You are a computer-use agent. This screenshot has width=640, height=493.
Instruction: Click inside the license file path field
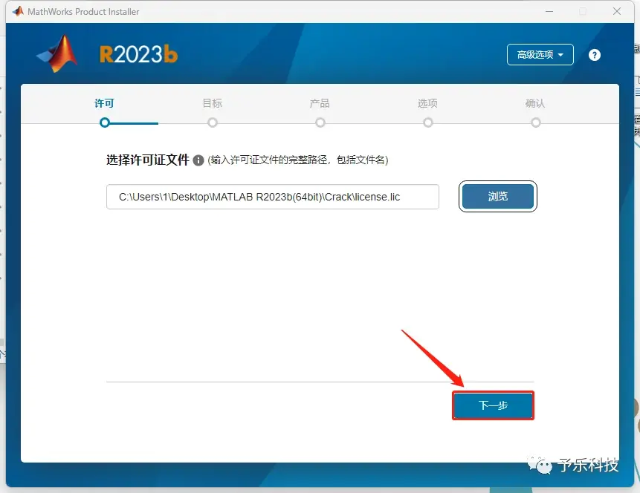[273, 197]
